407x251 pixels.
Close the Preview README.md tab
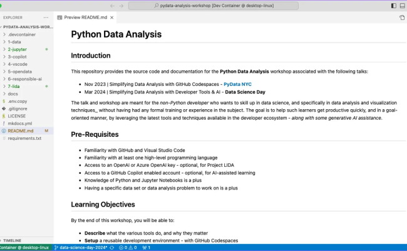112,18
